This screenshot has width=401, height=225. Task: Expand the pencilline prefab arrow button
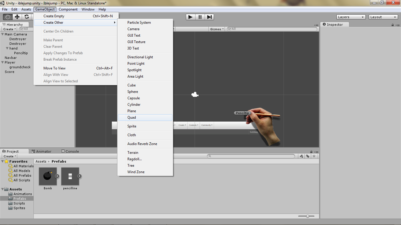pos(80,176)
